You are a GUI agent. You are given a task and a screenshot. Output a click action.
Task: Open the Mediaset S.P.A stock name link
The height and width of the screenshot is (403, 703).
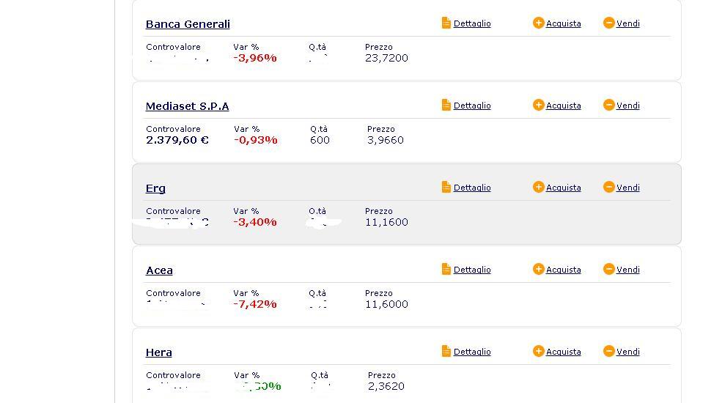pyautogui.click(x=187, y=106)
